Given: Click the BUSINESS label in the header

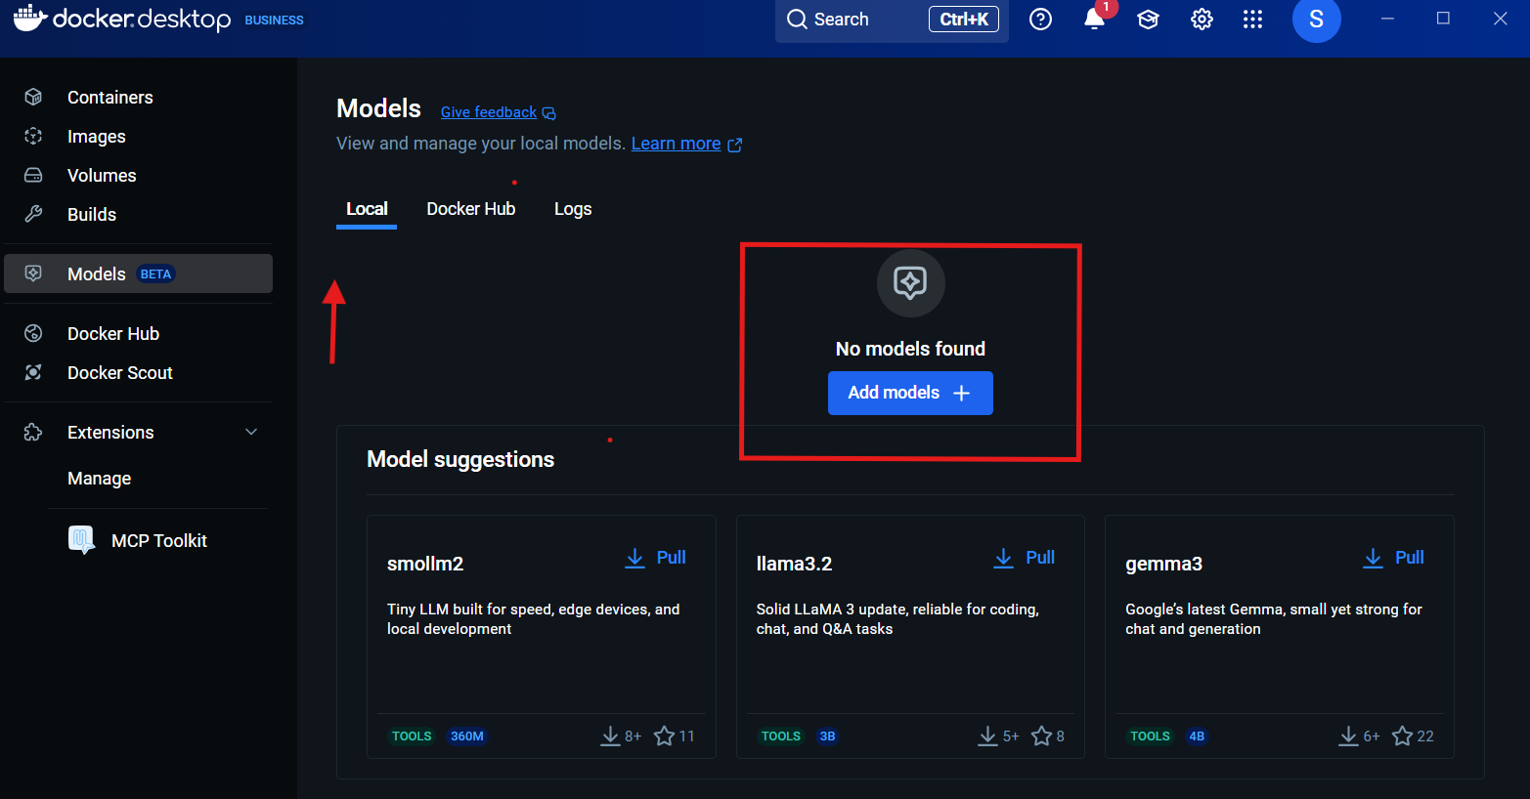Looking at the screenshot, I should [274, 20].
